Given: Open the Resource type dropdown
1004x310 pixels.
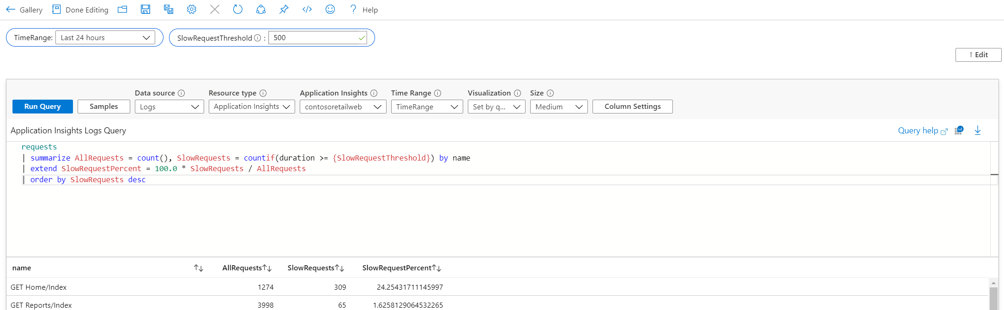Looking at the screenshot, I should (252, 107).
